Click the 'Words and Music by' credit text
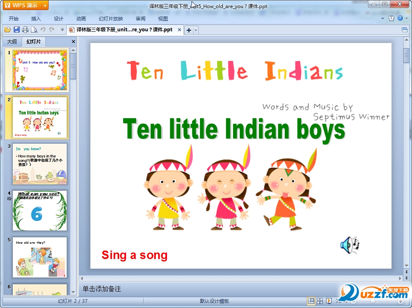 click(x=308, y=107)
